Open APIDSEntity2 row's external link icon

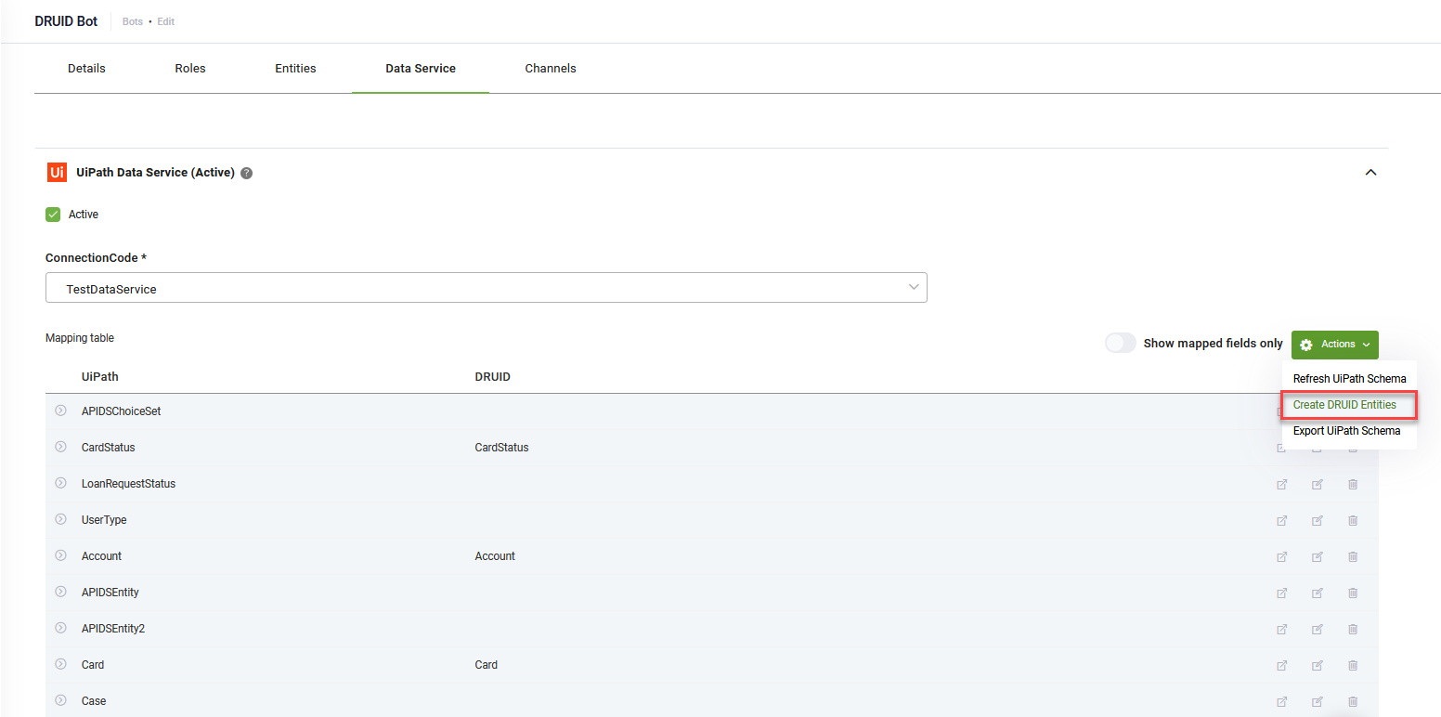(1282, 629)
